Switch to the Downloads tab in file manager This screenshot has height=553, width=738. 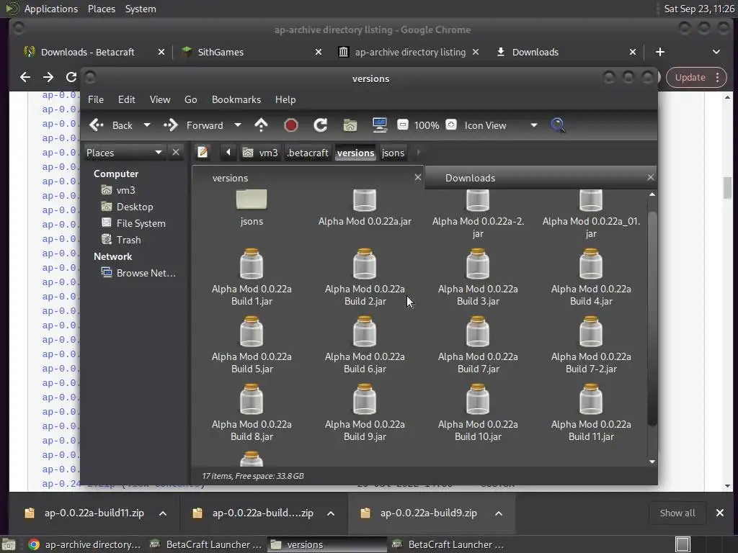470,178
